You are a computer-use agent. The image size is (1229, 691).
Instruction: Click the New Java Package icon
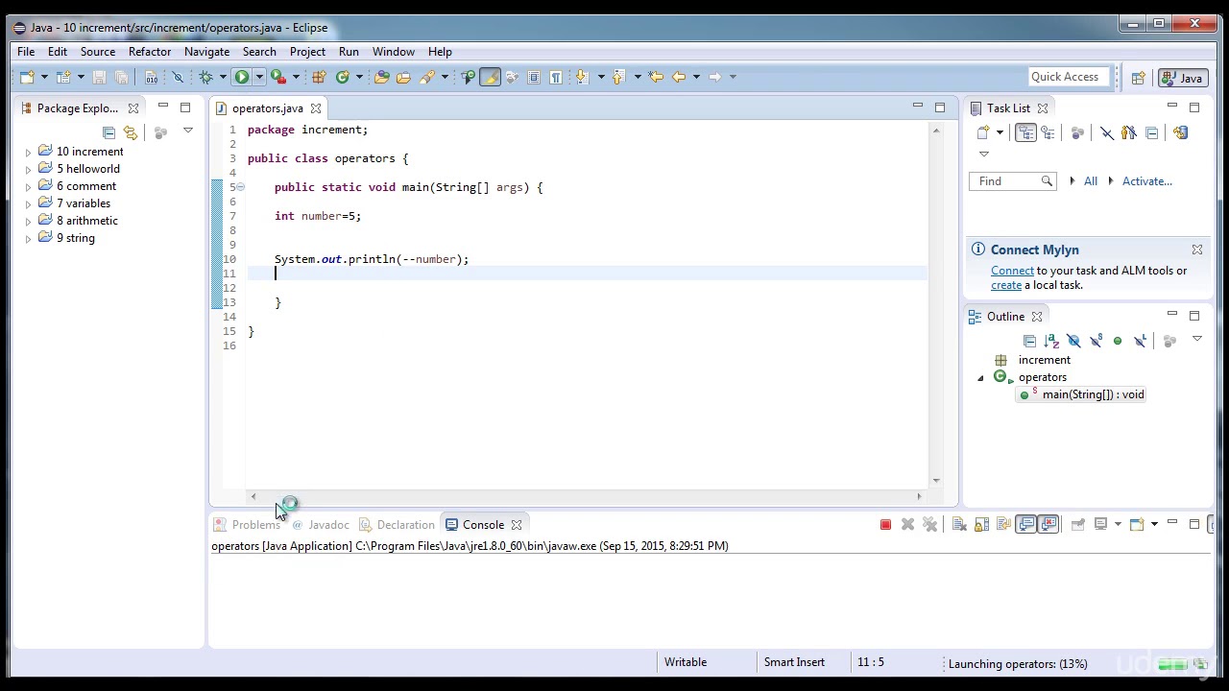coord(320,77)
